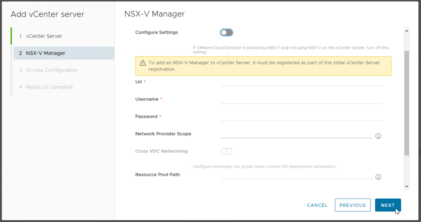
Task: Click the Resource Pool Path field
Action: pos(296,174)
